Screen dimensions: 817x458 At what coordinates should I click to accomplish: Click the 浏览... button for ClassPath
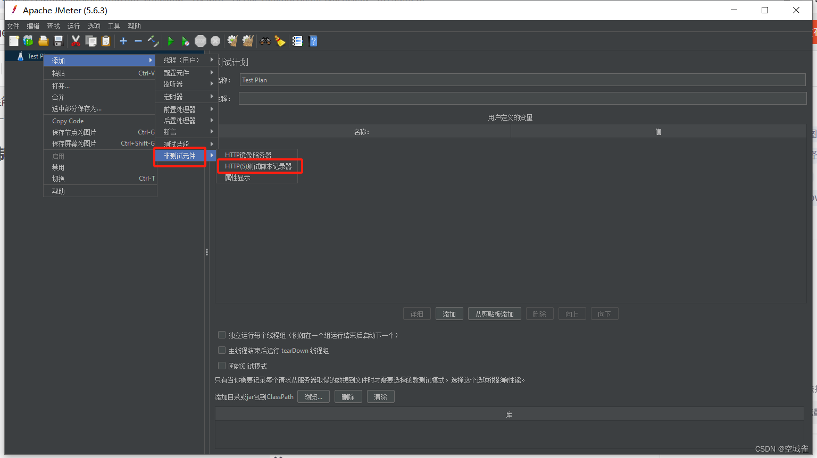[313, 397]
